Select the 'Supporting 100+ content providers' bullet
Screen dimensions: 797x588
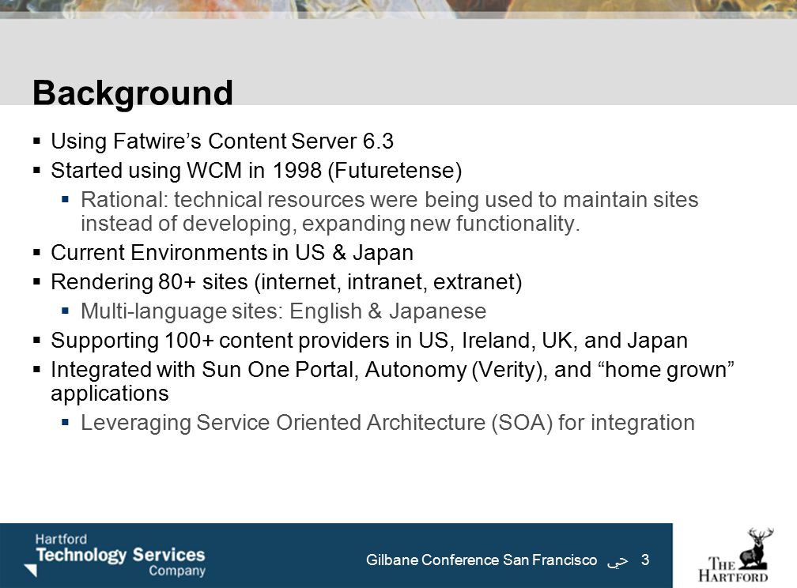tap(369, 341)
